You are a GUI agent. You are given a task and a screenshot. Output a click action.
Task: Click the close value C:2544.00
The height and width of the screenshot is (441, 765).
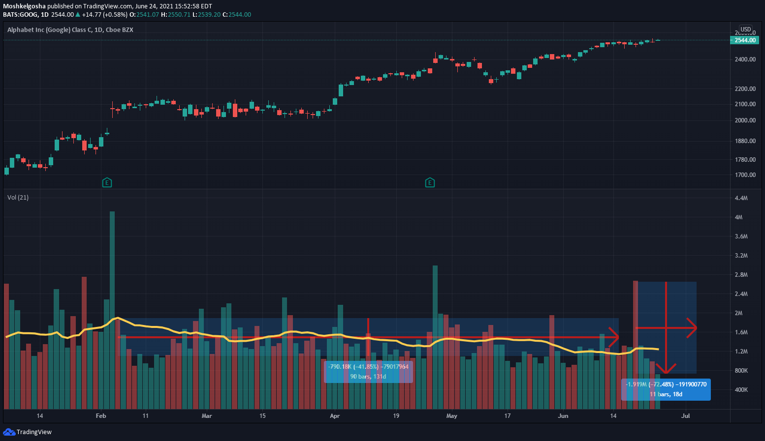point(237,15)
